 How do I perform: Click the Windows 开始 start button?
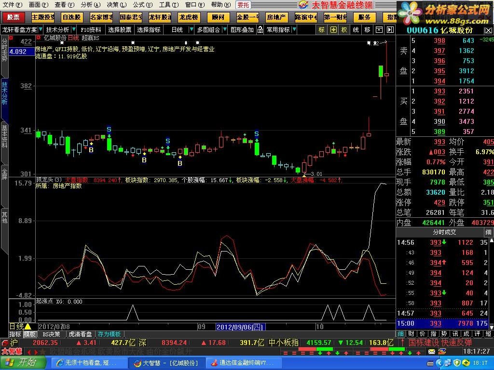[x=23, y=363]
